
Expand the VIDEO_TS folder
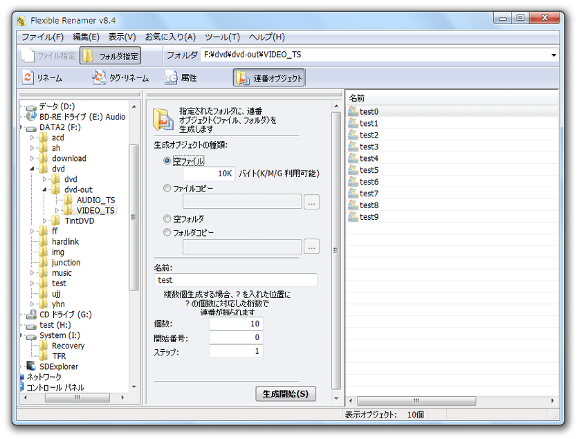click(57, 210)
